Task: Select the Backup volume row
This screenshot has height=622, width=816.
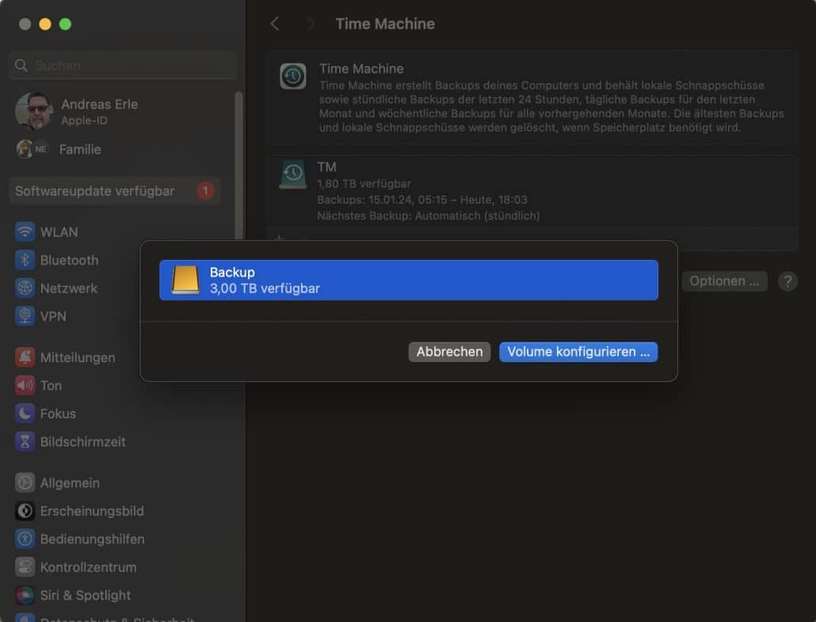Action: [409, 280]
